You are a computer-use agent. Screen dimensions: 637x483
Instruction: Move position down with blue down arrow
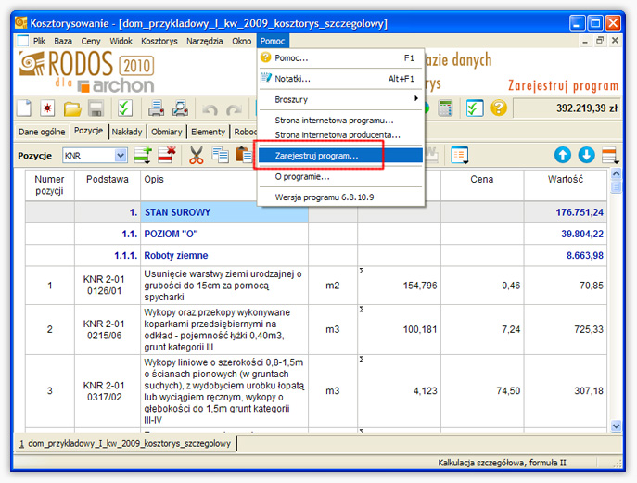click(x=586, y=155)
